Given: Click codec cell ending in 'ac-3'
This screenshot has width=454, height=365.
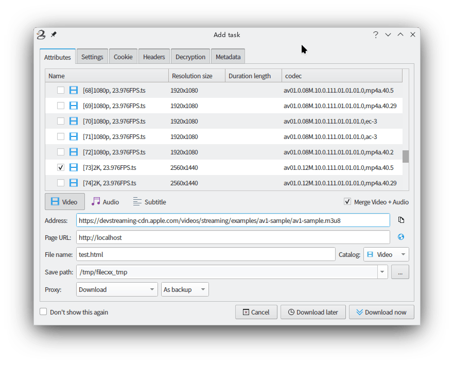Looking at the screenshot, I should click(330, 136).
